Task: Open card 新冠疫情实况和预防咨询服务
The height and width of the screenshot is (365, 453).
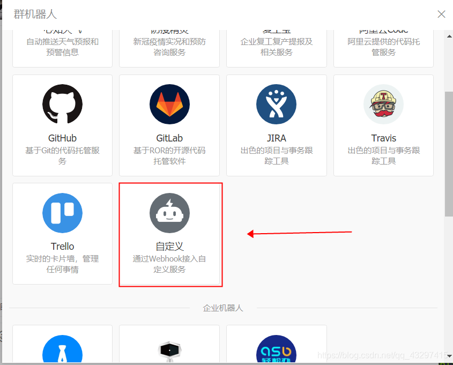Action: click(169, 48)
